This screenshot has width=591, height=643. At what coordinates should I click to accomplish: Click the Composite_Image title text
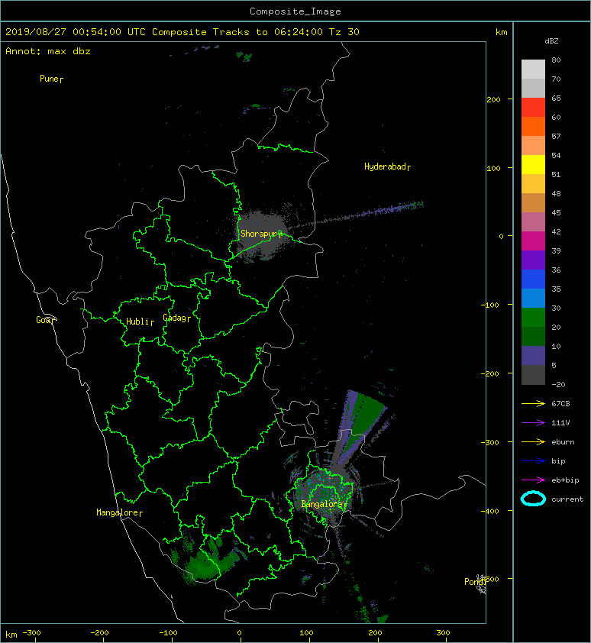295,11
